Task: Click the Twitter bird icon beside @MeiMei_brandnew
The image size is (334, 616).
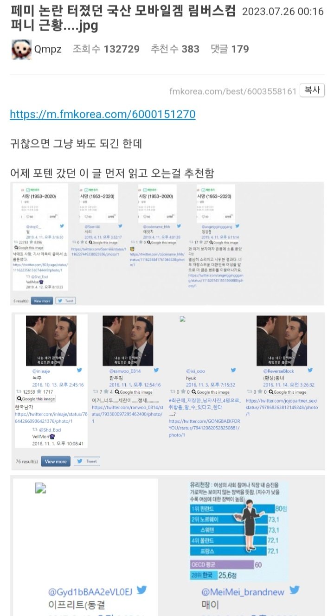Action: point(294,590)
